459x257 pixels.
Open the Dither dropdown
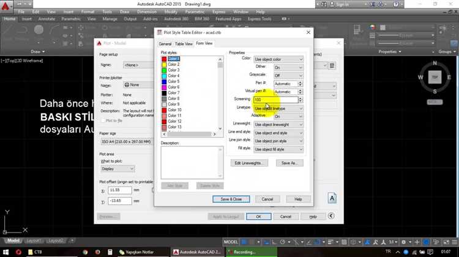click(288, 68)
